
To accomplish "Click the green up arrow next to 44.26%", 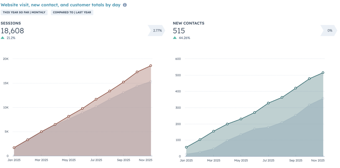I will click(x=175, y=38).
